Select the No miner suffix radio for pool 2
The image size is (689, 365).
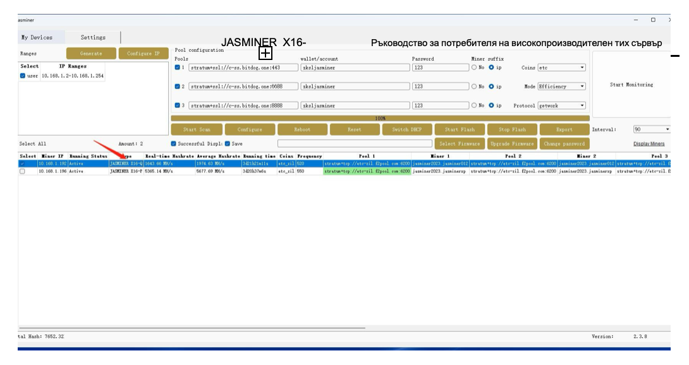point(474,87)
